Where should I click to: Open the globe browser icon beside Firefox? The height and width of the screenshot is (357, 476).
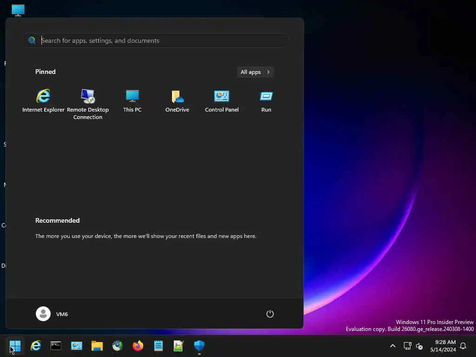[x=118, y=346]
